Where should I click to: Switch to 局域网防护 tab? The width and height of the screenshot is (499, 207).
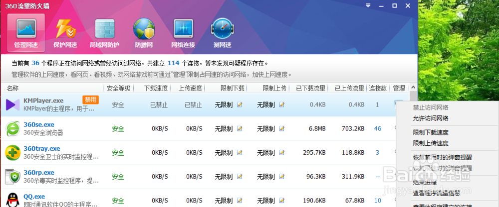(x=104, y=33)
